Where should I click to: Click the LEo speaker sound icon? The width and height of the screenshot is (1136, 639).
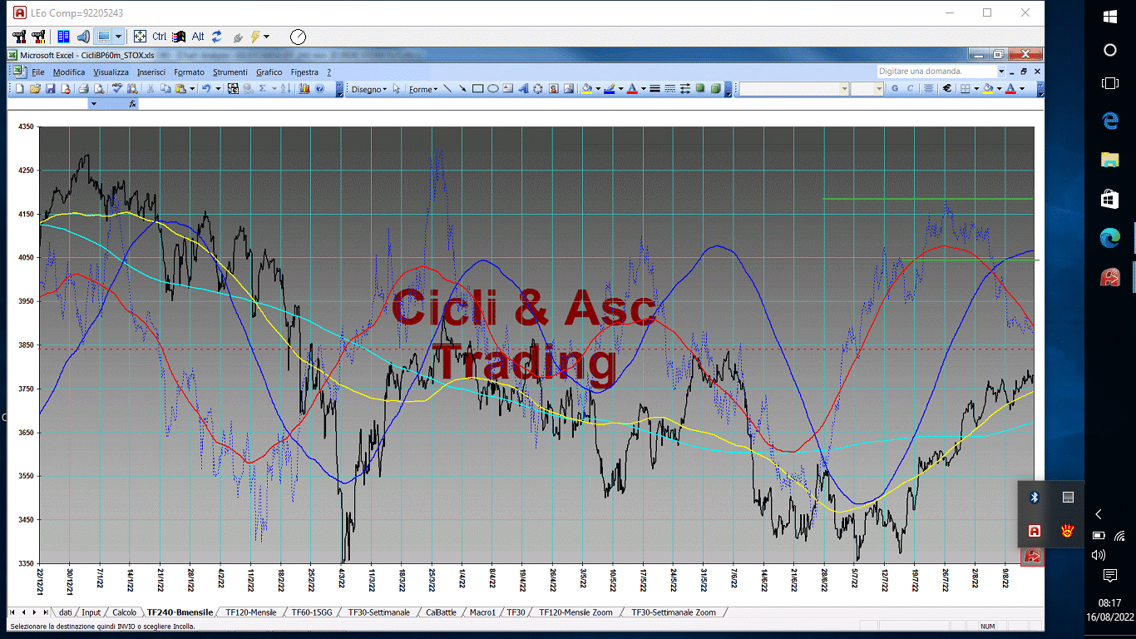tap(83, 37)
